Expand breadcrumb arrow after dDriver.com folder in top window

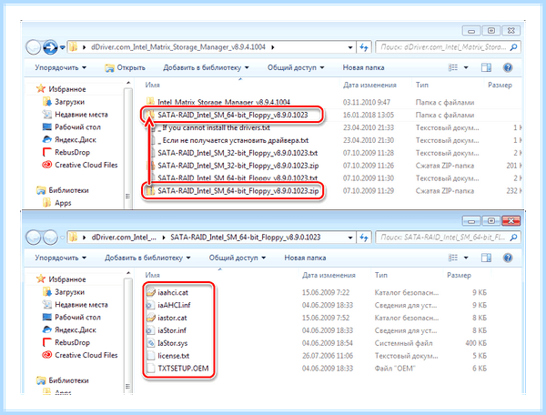273,47
